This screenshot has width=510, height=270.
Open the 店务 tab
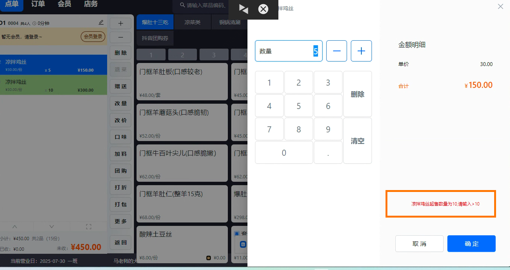click(x=91, y=4)
